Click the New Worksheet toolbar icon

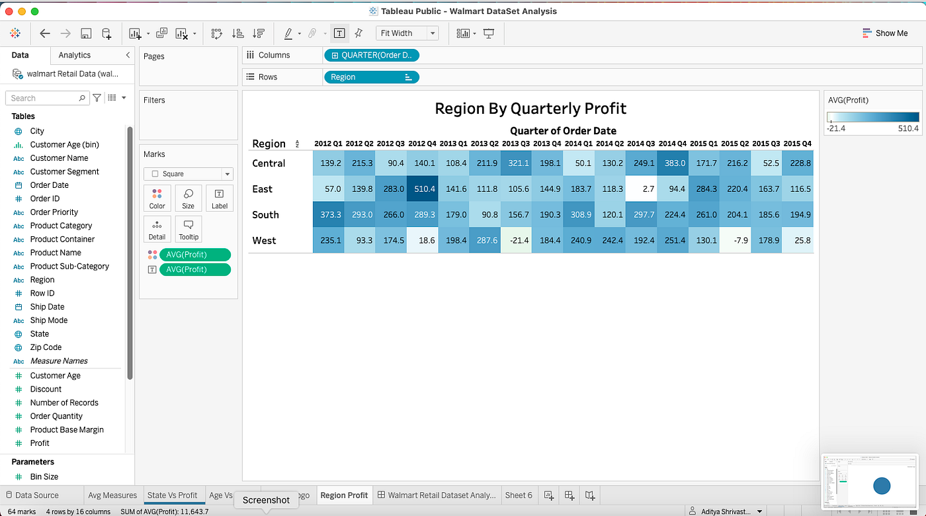(x=134, y=33)
